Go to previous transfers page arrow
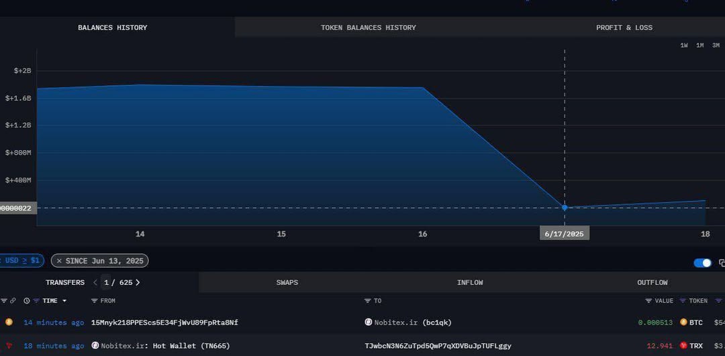This screenshot has height=356, width=725. pyautogui.click(x=95, y=283)
